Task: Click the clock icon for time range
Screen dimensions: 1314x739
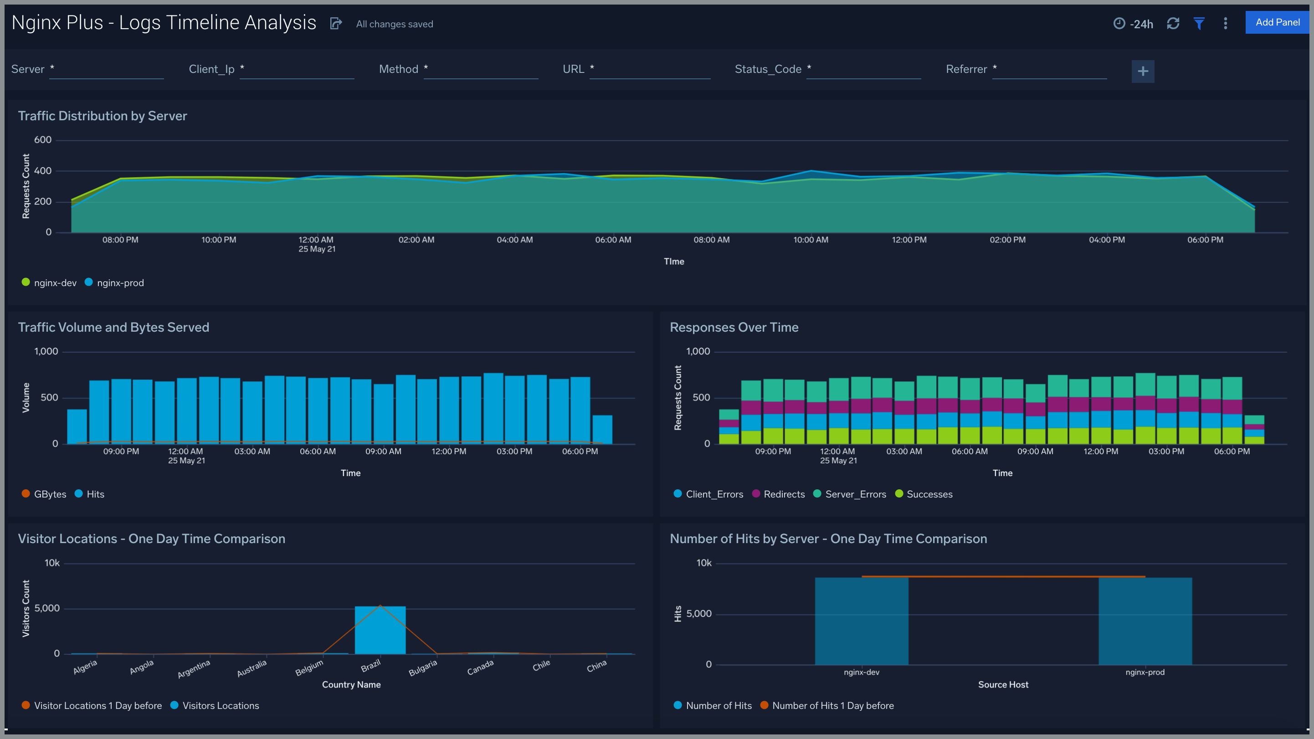Action: pos(1119,23)
